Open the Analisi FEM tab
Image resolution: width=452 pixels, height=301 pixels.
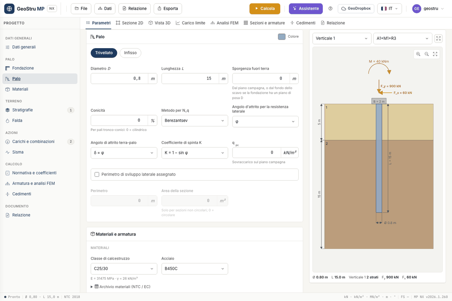coord(224,23)
